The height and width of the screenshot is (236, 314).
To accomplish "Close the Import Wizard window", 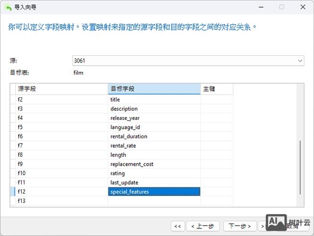I will pos(303,7).
